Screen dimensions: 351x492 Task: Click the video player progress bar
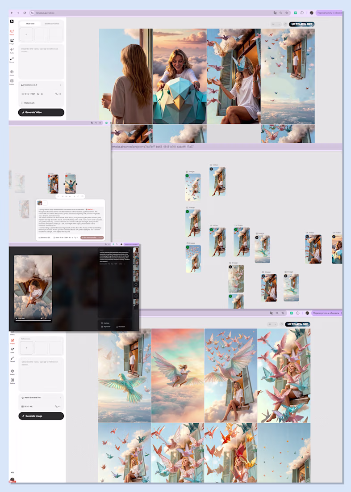point(33,321)
